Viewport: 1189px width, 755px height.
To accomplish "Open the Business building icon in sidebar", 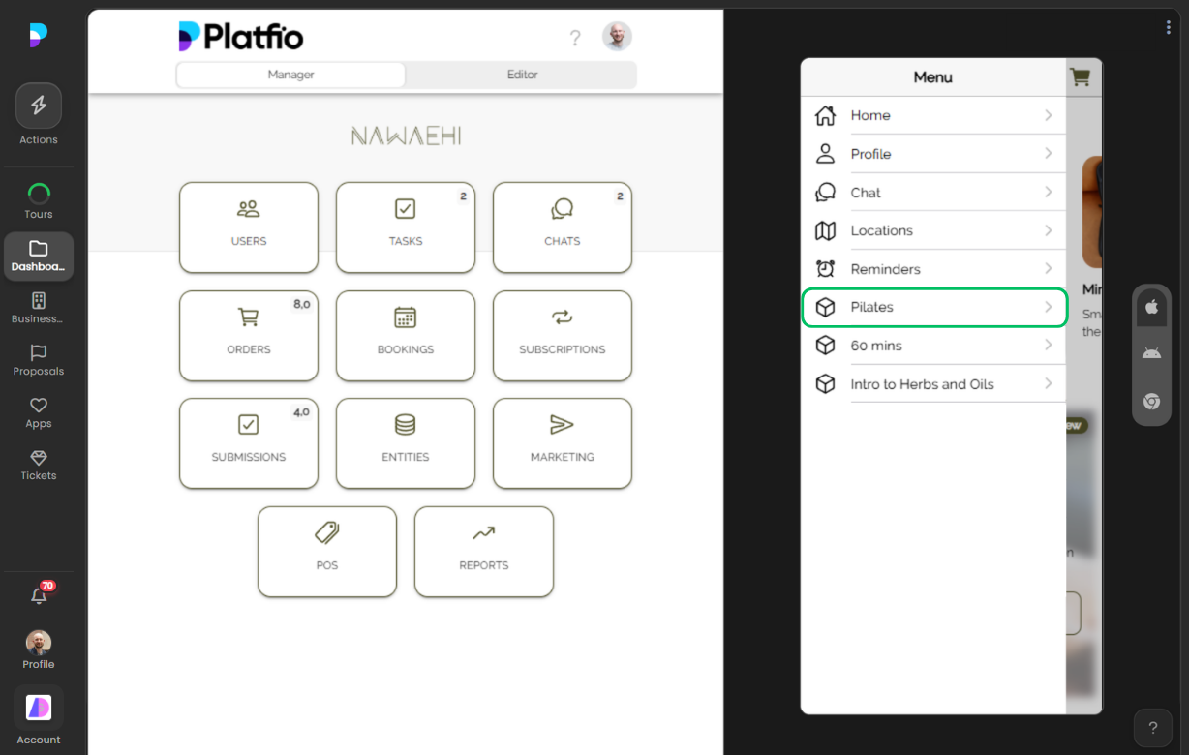I will [x=39, y=301].
